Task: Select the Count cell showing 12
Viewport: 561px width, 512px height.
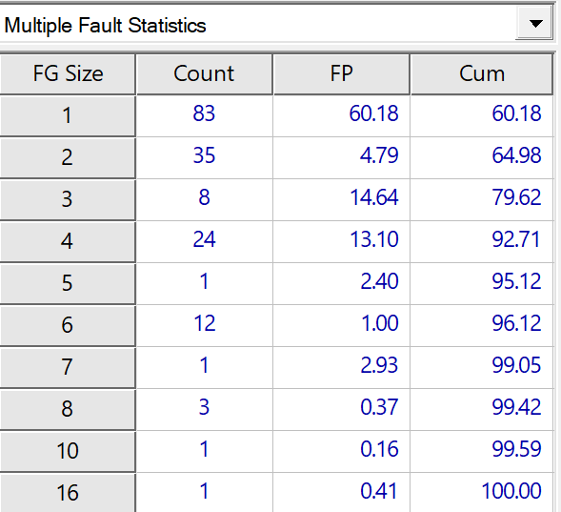Action: 204,325
